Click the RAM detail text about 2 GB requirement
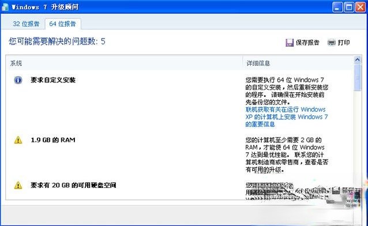This screenshot has height=226, width=368. [287, 155]
